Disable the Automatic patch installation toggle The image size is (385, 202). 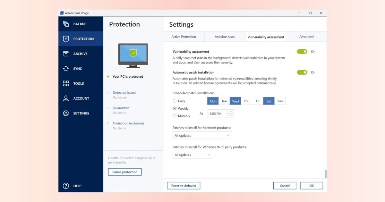pos(302,72)
